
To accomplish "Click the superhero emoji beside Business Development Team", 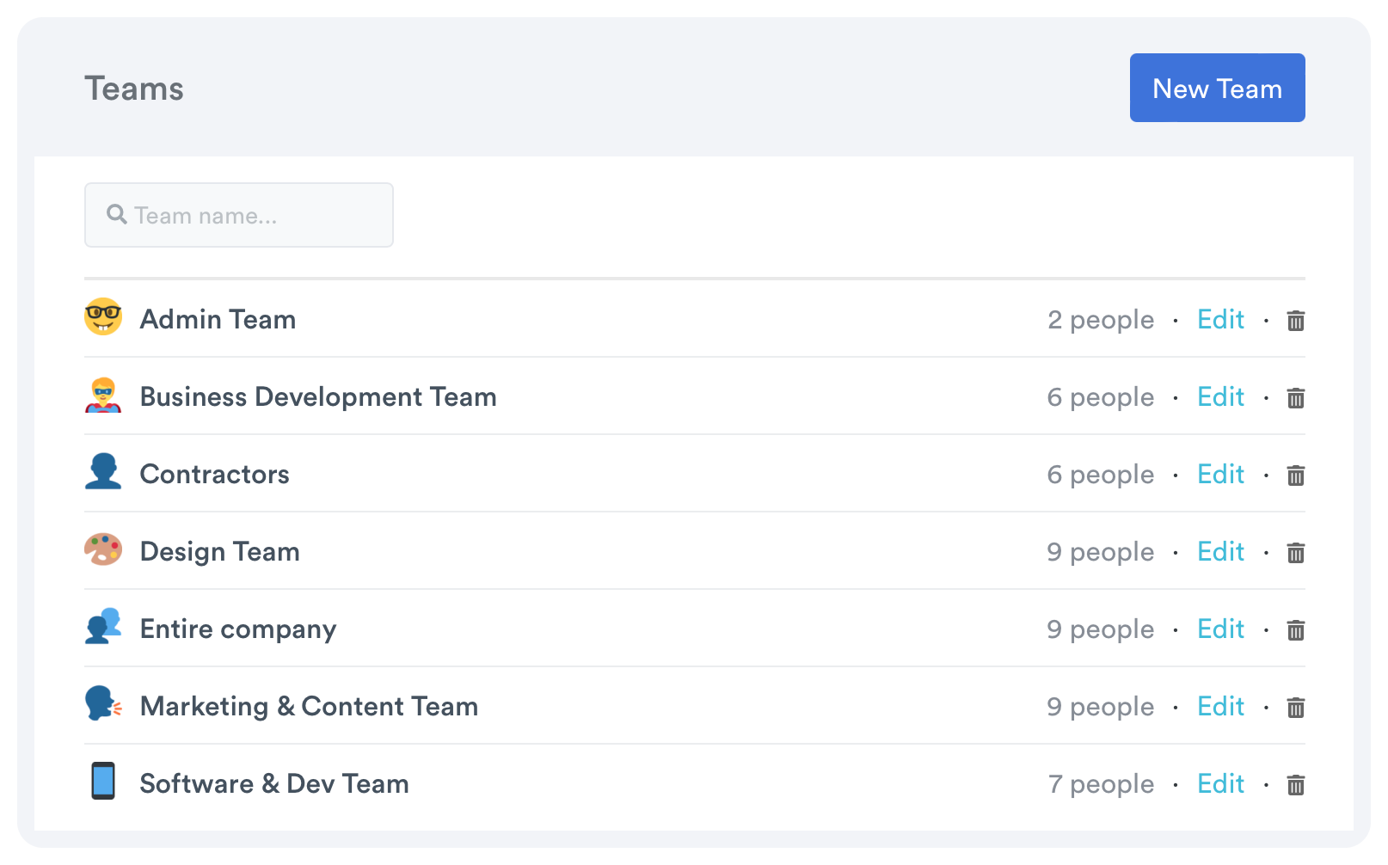I will [x=103, y=395].
